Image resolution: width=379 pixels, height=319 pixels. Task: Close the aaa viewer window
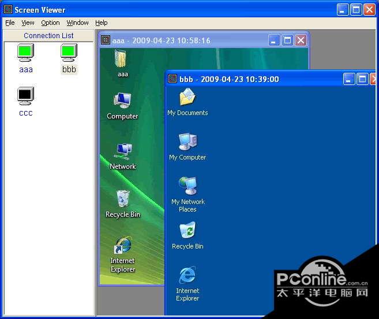click(x=301, y=40)
